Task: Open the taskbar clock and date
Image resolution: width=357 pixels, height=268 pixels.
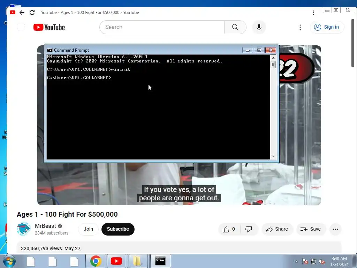Action: pyautogui.click(x=339, y=261)
